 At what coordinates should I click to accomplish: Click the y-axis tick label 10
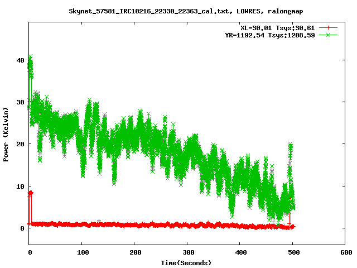(x=20, y=186)
